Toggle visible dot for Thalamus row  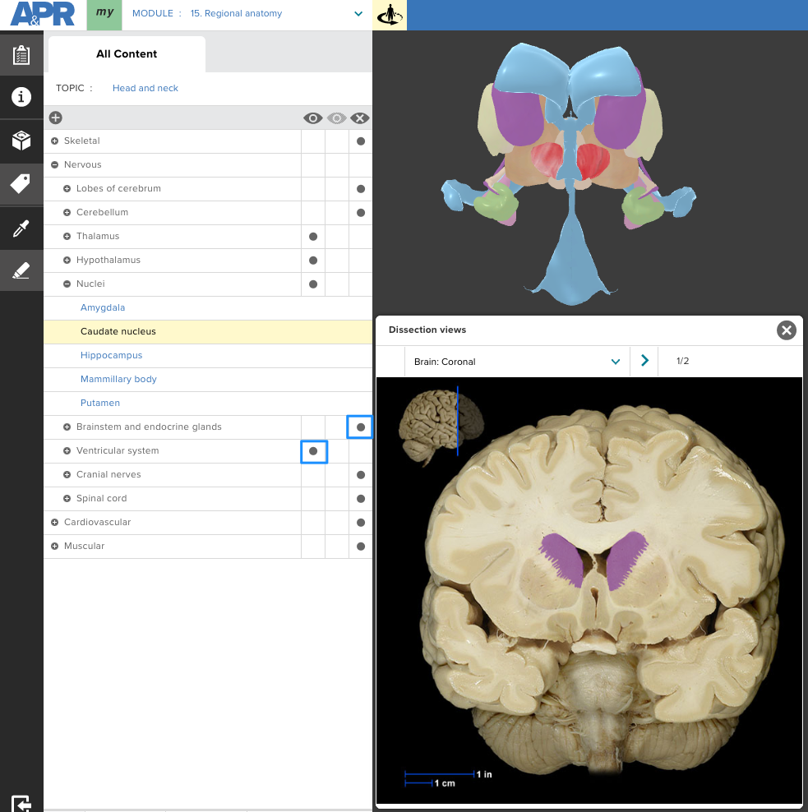313,237
